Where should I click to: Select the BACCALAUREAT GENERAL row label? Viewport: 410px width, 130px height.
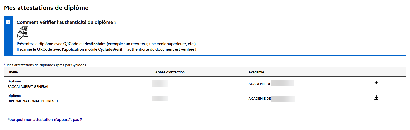coord(28,87)
